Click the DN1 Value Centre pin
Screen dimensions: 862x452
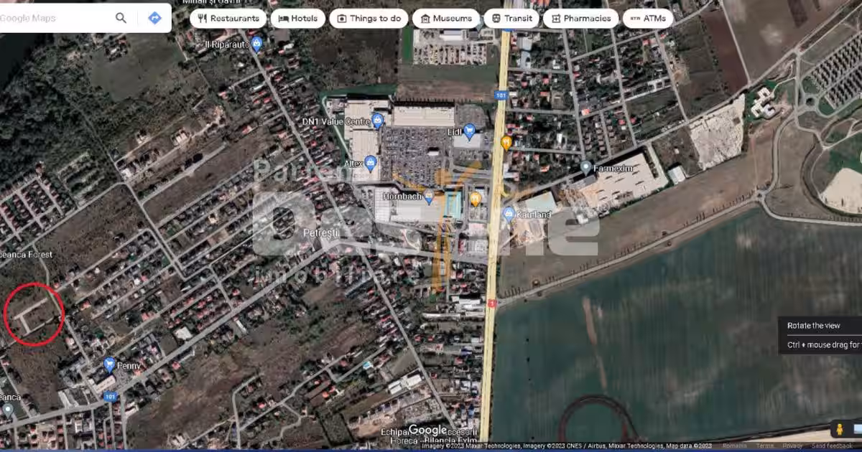point(377,120)
